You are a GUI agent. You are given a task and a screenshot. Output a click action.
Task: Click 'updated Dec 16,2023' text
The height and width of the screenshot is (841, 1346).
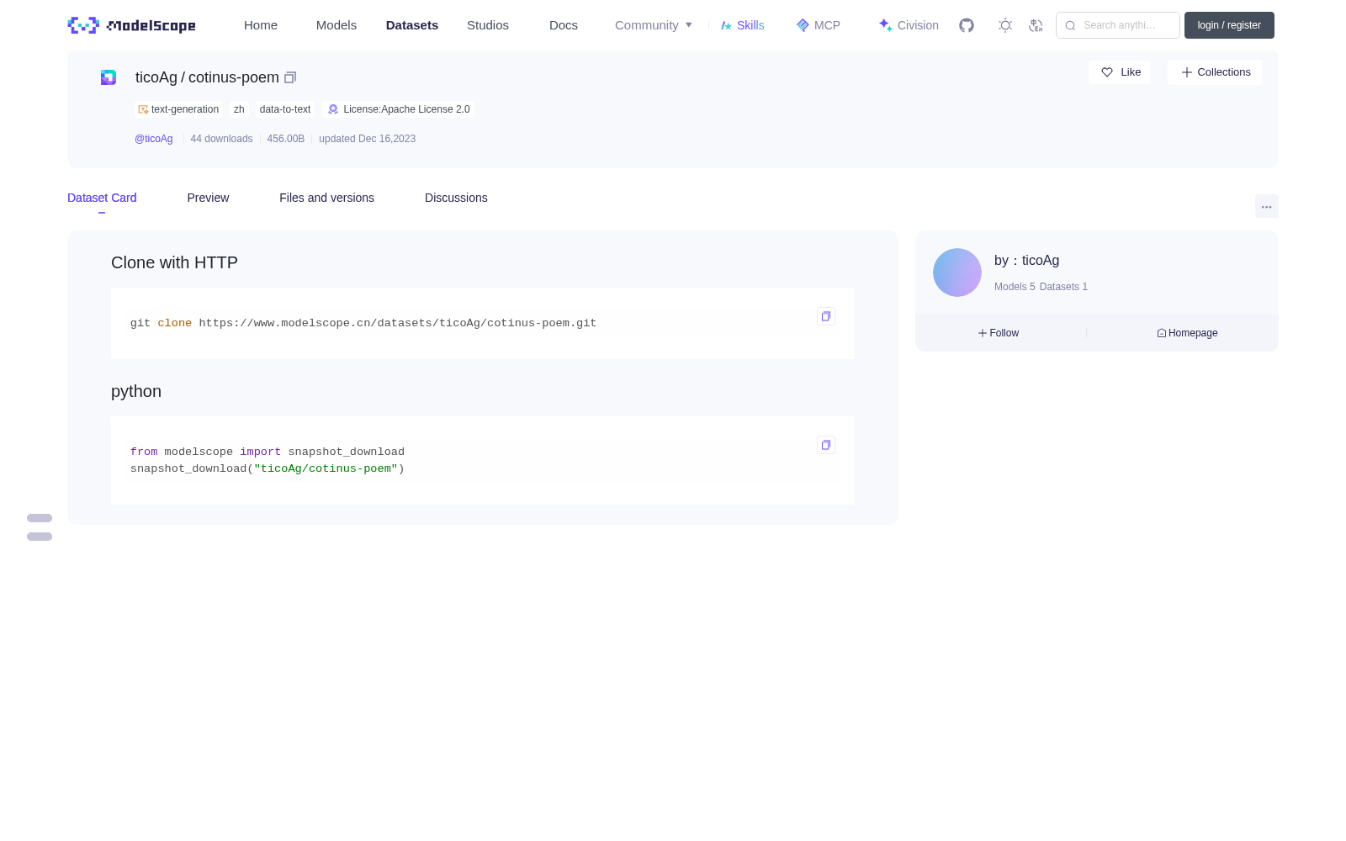tap(367, 139)
